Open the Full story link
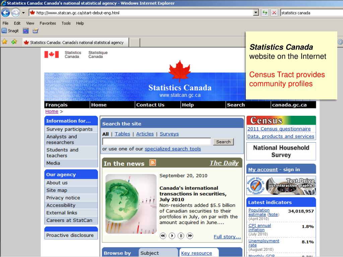The height and width of the screenshot is (257, 343). (x=227, y=237)
